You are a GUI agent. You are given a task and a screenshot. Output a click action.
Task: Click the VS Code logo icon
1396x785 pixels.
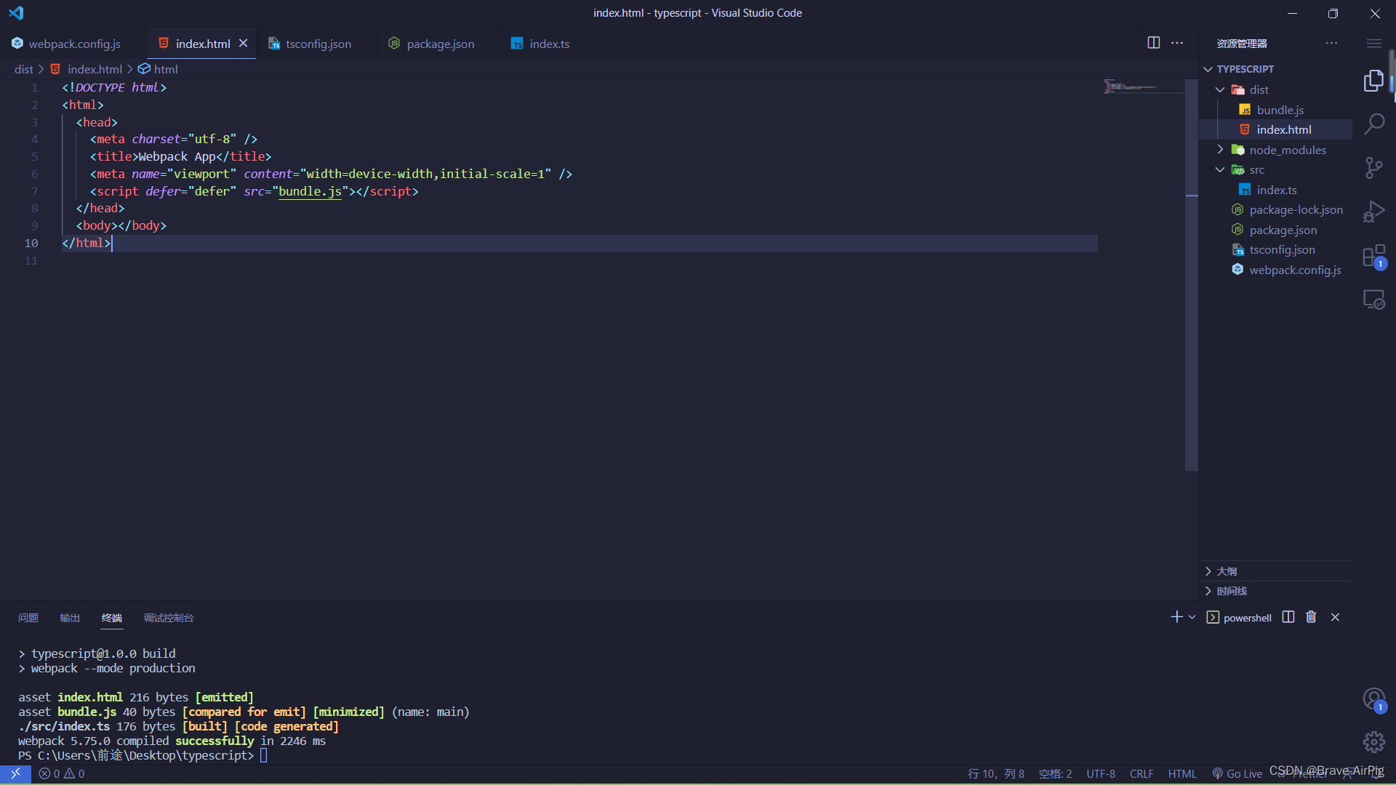(x=16, y=13)
